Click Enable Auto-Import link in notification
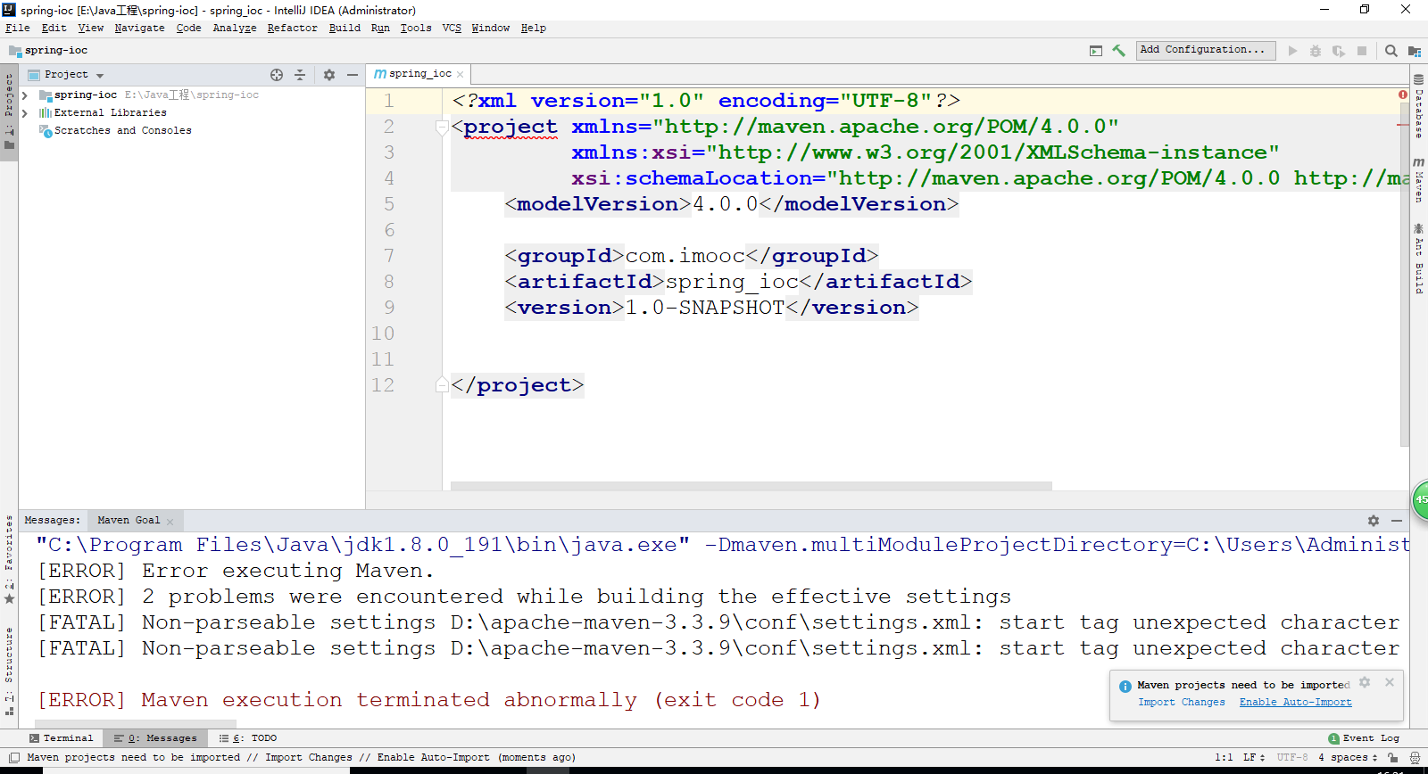1428x774 pixels. pos(1295,703)
